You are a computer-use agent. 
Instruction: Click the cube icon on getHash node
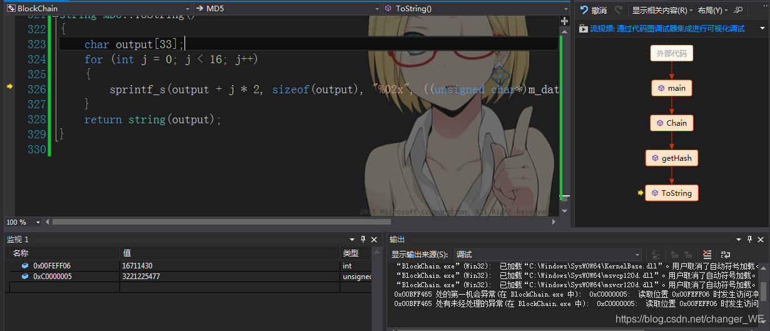(x=656, y=158)
